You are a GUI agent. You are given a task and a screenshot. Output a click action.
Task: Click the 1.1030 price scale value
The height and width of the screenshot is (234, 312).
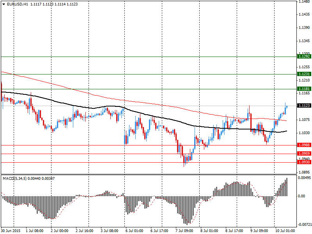[x=305, y=133]
